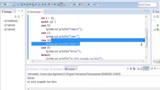Launch Debug with the bug icon
This screenshot has width=160, height=90.
[22, 4]
